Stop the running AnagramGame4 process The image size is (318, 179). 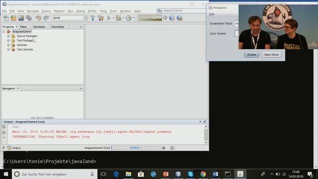pyautogui.click(x=163, y=148)
